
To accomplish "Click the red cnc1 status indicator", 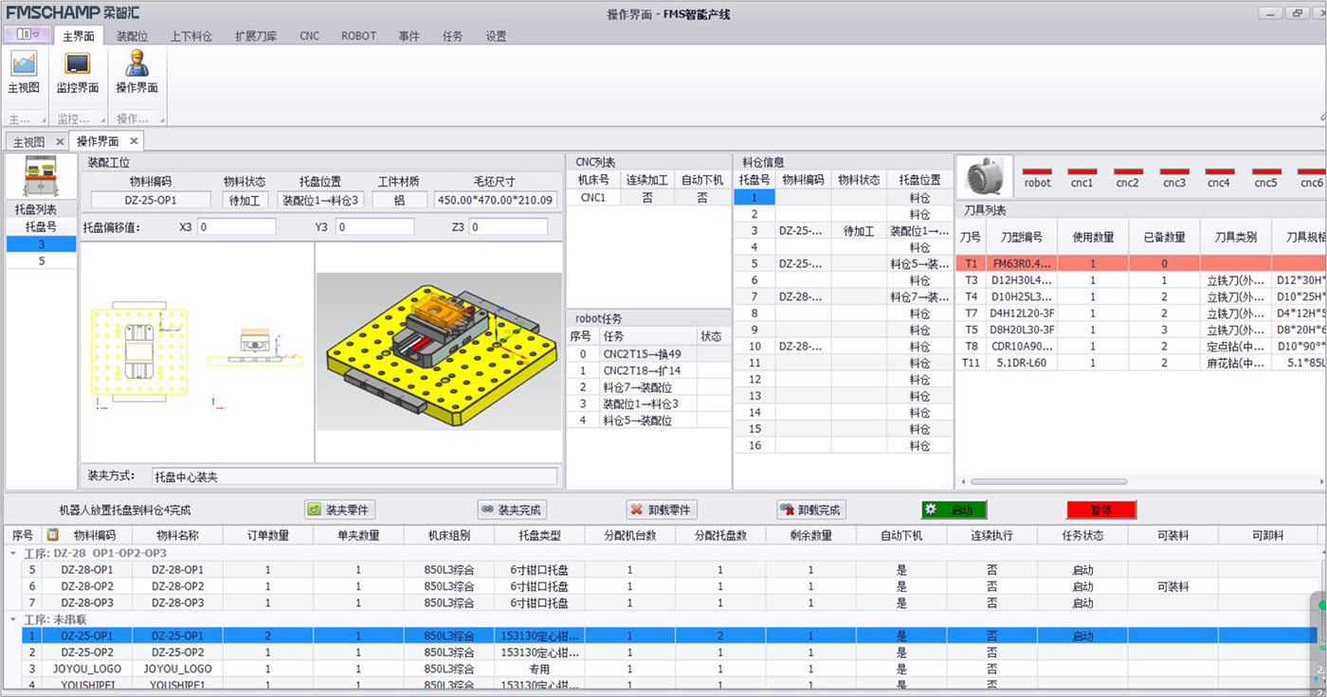I will (1082, 172).
